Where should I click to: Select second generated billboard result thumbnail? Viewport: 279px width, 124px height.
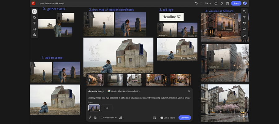(x=115, y=80)
